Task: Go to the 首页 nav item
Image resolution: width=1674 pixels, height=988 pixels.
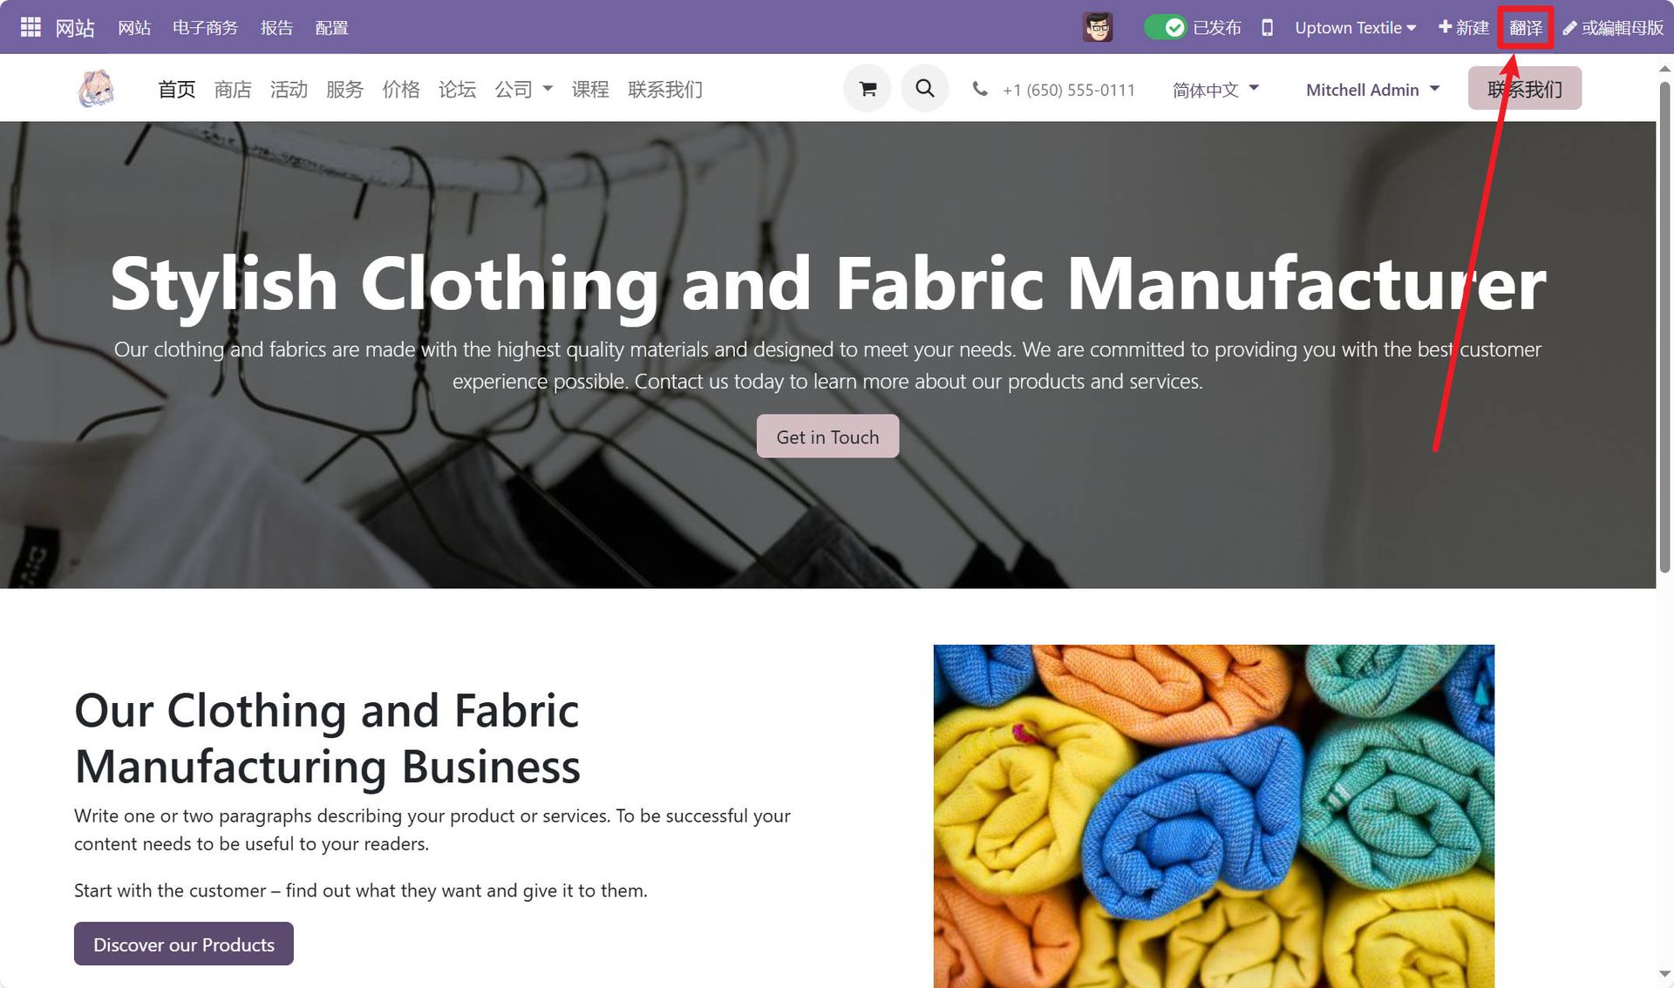Action: tap(176, 89)
